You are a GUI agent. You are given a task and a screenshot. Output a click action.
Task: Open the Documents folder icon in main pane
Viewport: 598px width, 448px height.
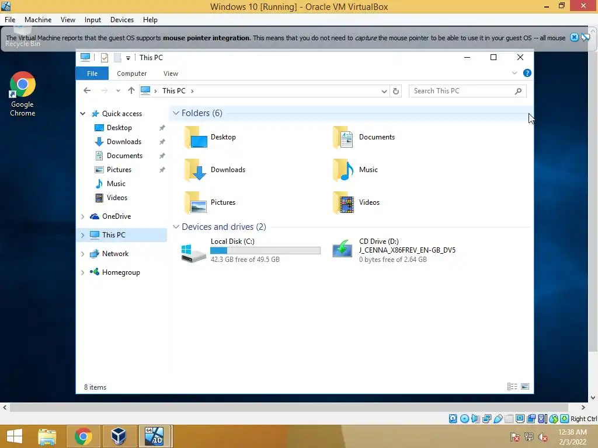pos(342,137)
